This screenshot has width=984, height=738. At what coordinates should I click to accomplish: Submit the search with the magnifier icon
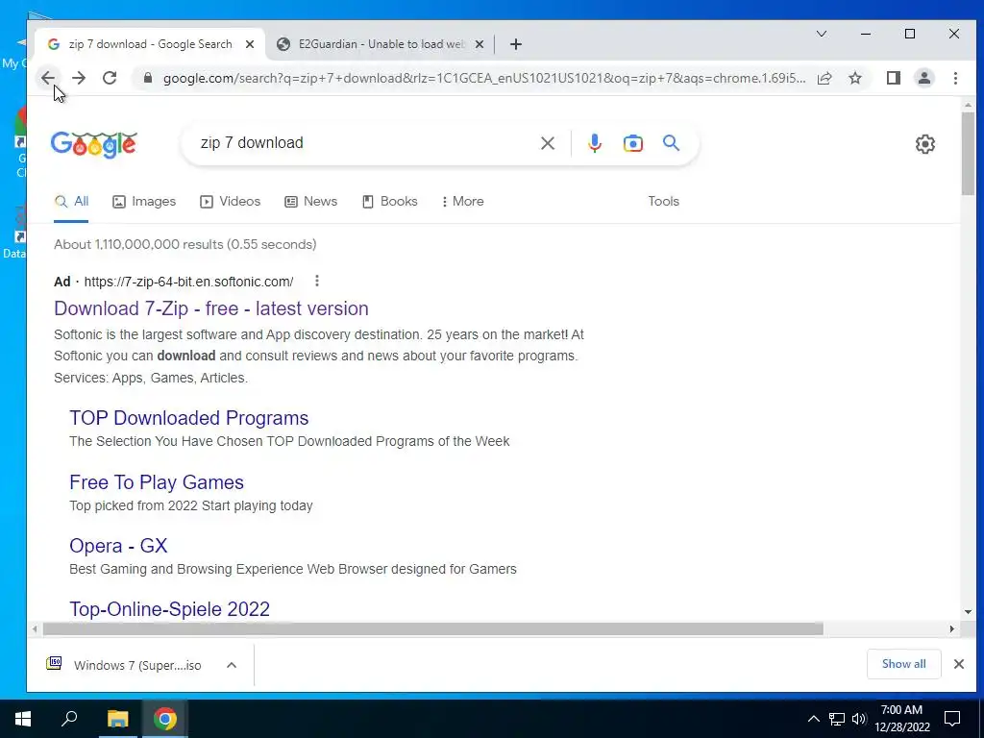point(671,143)
